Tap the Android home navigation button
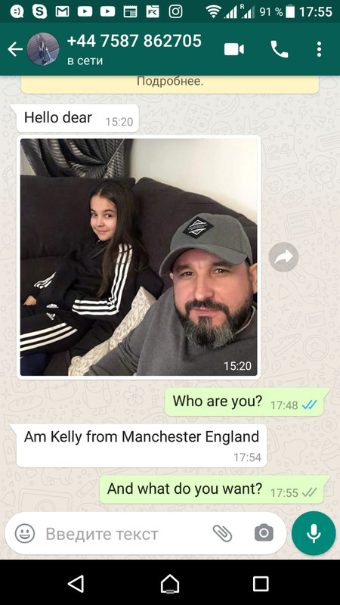This screenshot has height=605, width=340. pyautogui.click(x=170, y=583)
